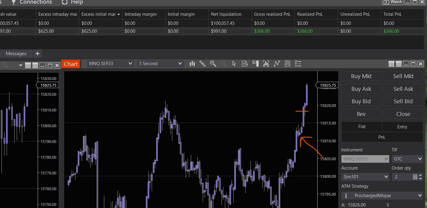Screen dimensions: 427x208
Task: Click the Sell Bid button
Action: (x=403, y=101)
